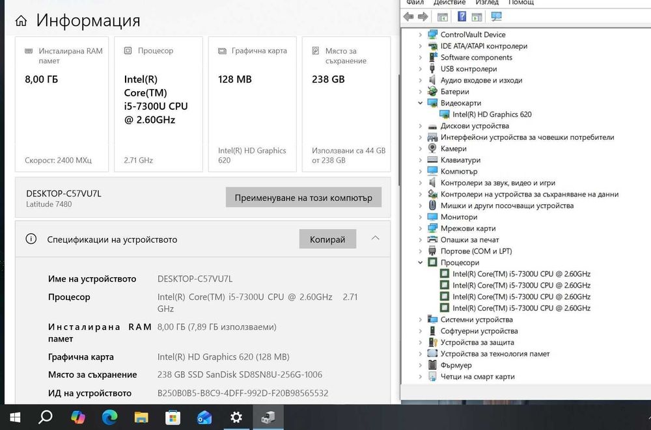Select Портове (COM и LPT) entry
This screenshot has height=430, width=651.
[x=476, y=251]
